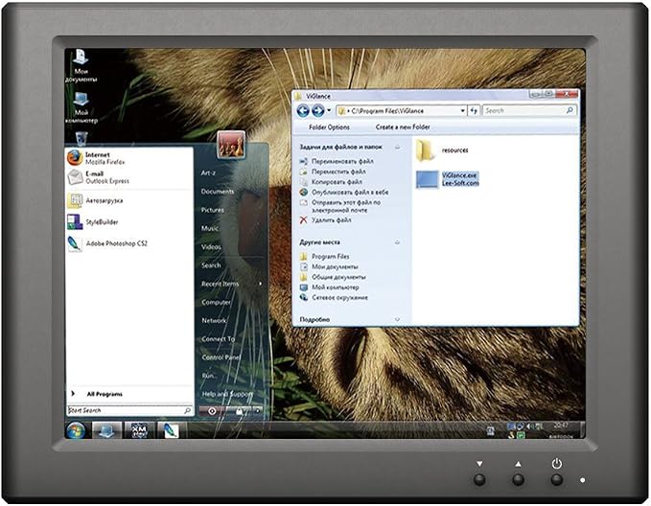This screenshot has width=651, height=506.
Task: Launch Adobe Photoshop CS2 shortcut
Action: pos(107,243)
